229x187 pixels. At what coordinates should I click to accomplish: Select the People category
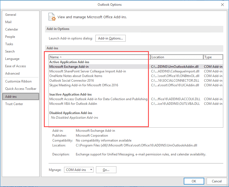[x=10, y=37]
